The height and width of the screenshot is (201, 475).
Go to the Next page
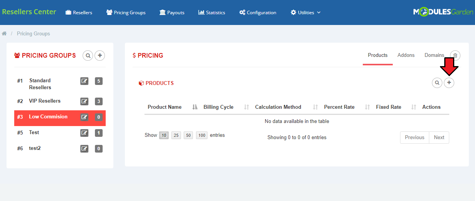(439, 138)
